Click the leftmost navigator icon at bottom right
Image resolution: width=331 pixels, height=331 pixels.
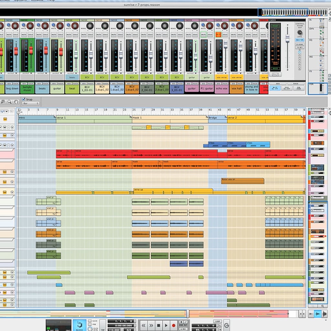click(311, 314)
